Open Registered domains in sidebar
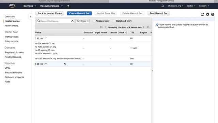 14,52
